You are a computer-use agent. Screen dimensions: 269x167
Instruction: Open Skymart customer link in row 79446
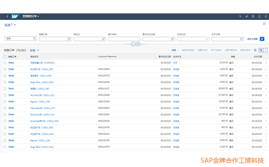click(42, 95)
